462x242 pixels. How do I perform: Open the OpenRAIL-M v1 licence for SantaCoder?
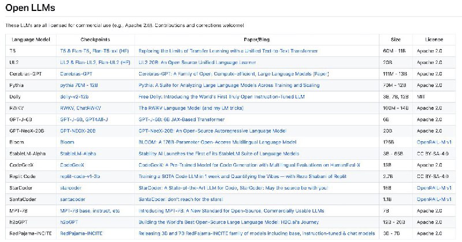(x=434, y=199)
